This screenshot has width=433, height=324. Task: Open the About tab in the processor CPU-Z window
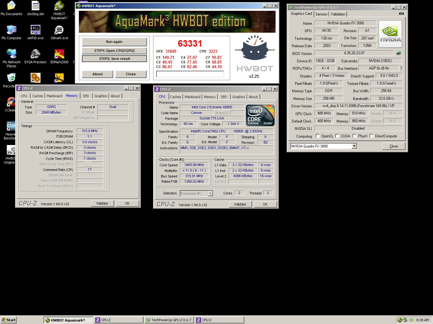pyautogui.click(x=253, y=97)
